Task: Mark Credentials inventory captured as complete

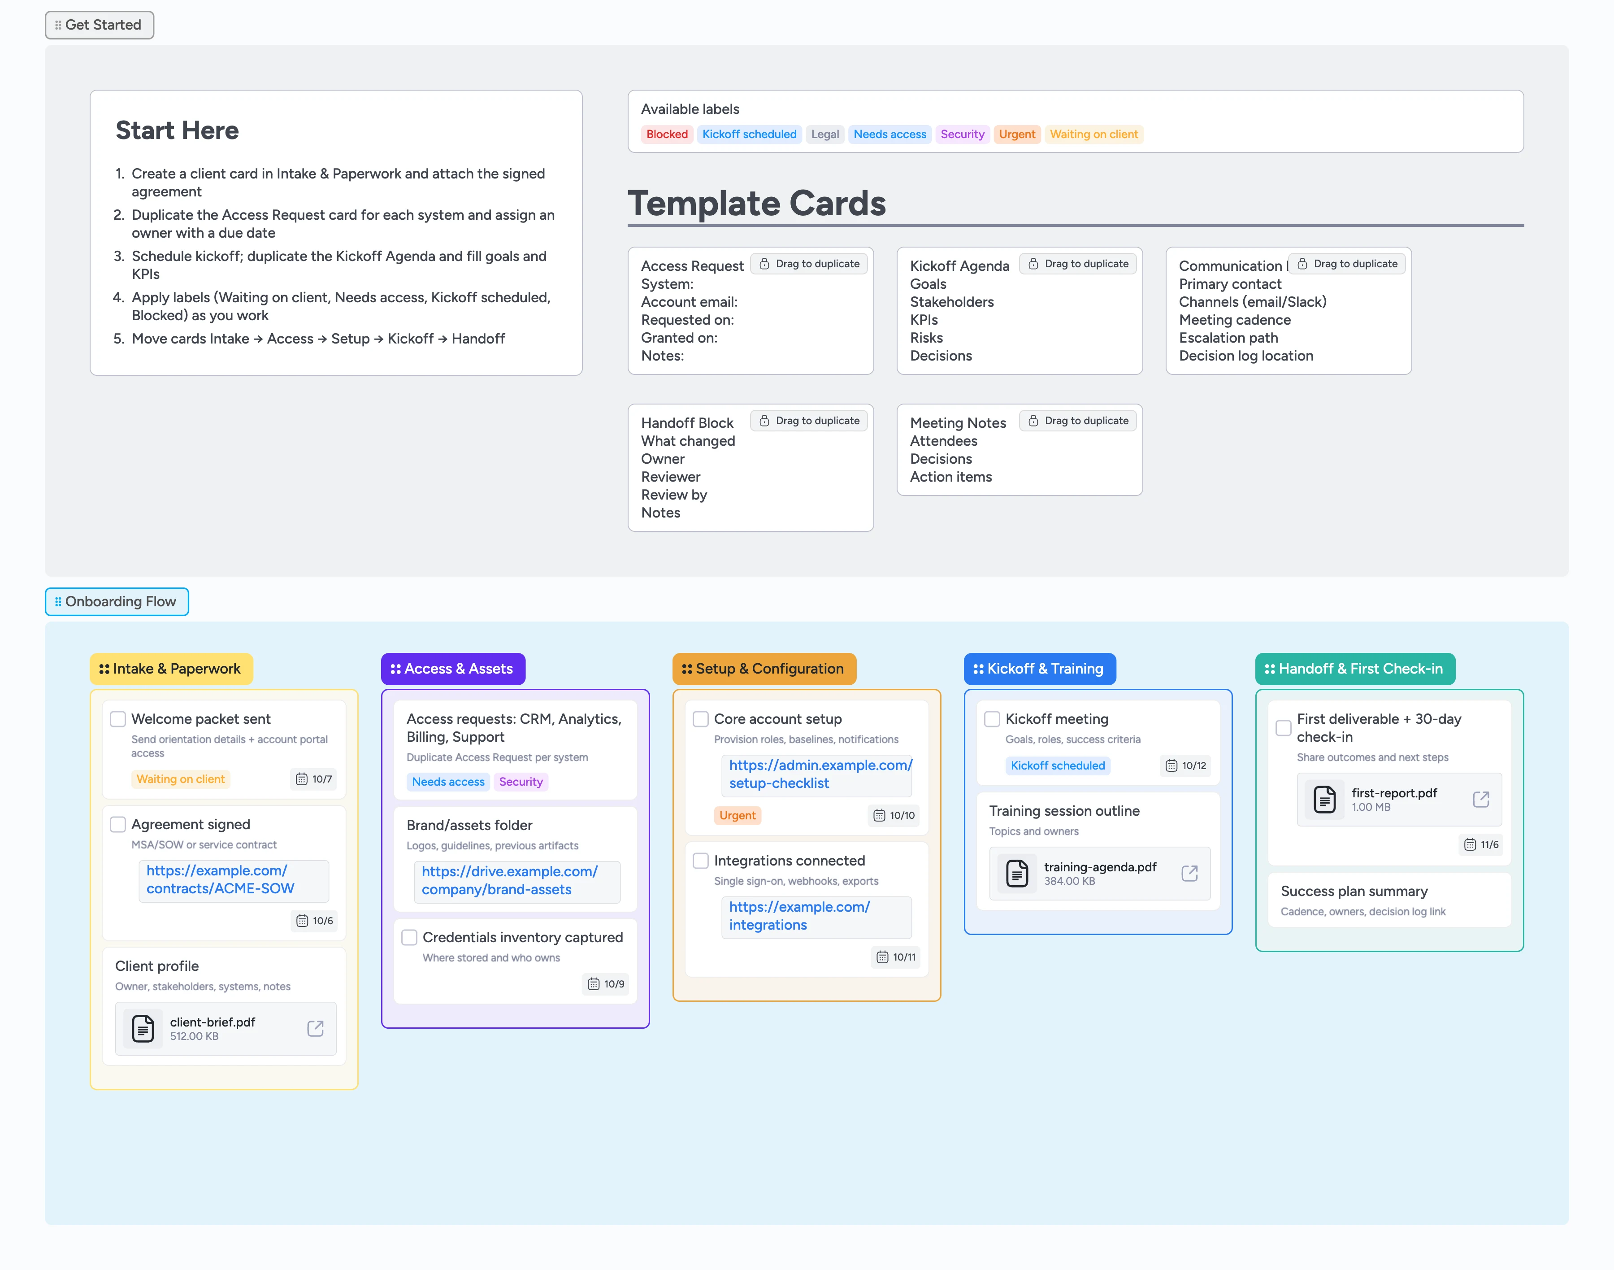Action: click(x=409, y=938)
